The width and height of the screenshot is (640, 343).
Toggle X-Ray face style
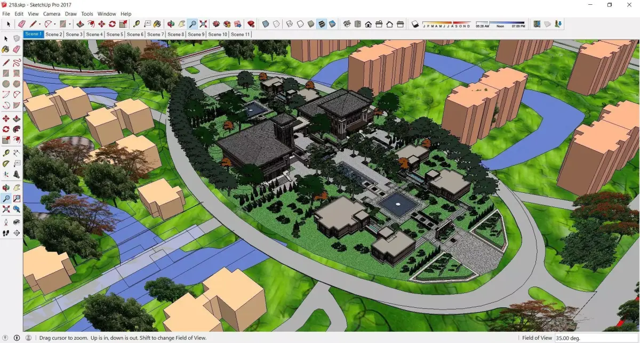[x=266, y=24]
